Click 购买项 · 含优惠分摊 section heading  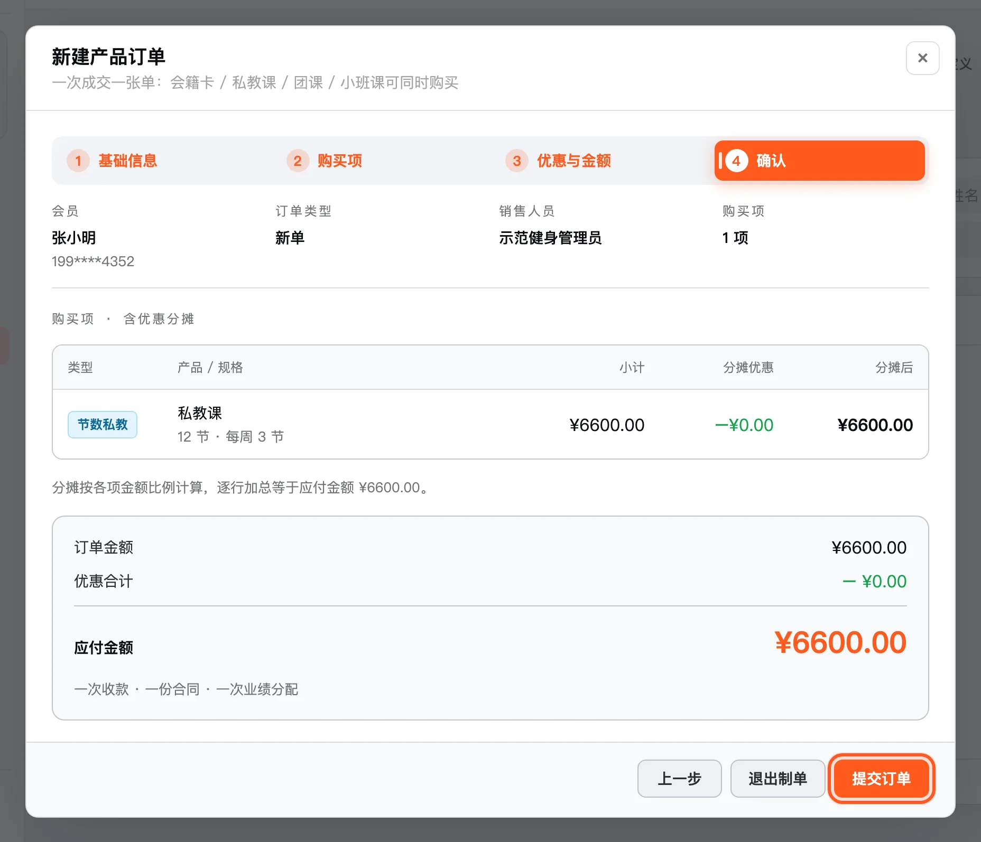coord(123,319)
